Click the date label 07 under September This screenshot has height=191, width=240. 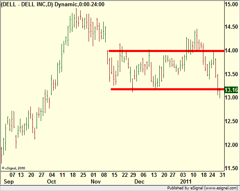point(12,175)
